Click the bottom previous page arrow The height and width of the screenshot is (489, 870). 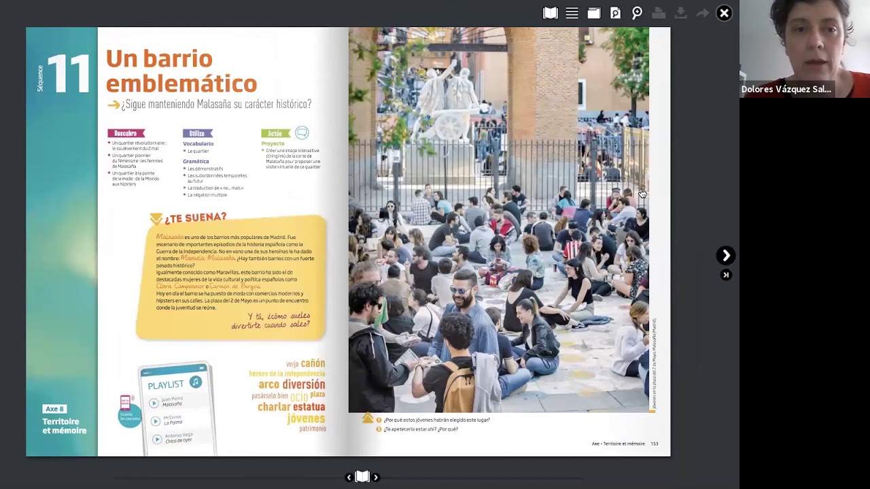349,477
